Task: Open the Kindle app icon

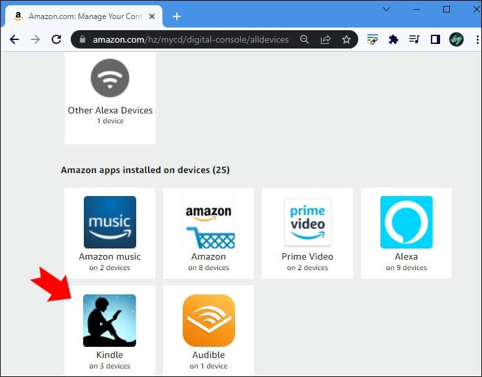Action: (x=110, y=321)
